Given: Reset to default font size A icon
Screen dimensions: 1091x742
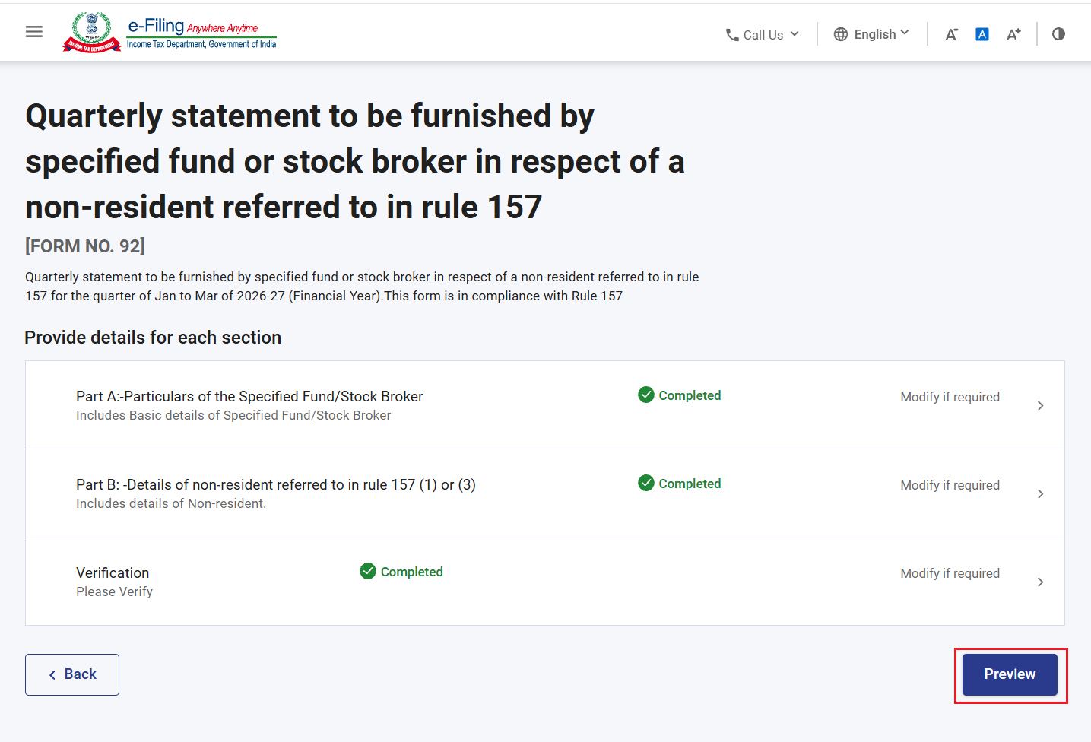Looking at the screenshot, I should click(x=982, y=34).
